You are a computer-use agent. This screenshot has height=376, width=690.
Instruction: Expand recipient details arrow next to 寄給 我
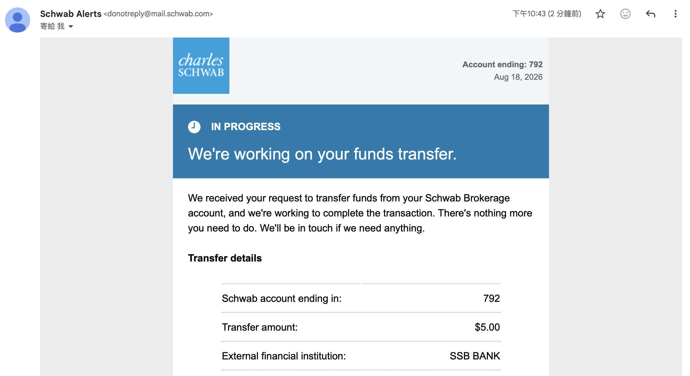click(71, 27)
